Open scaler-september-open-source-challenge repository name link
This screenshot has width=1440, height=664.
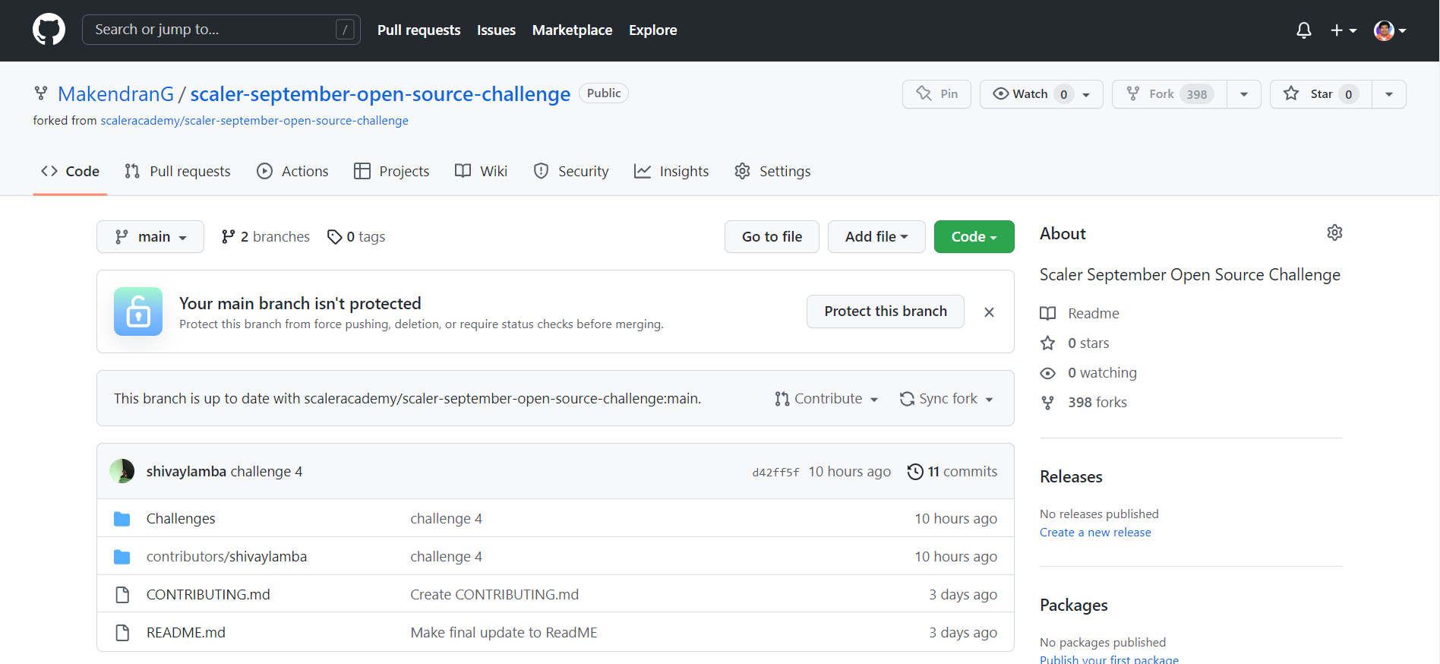(380, 93)
